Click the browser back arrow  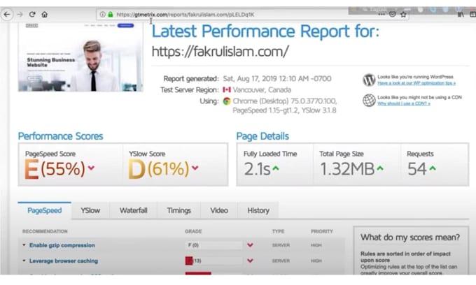click(x=7, y=14)
